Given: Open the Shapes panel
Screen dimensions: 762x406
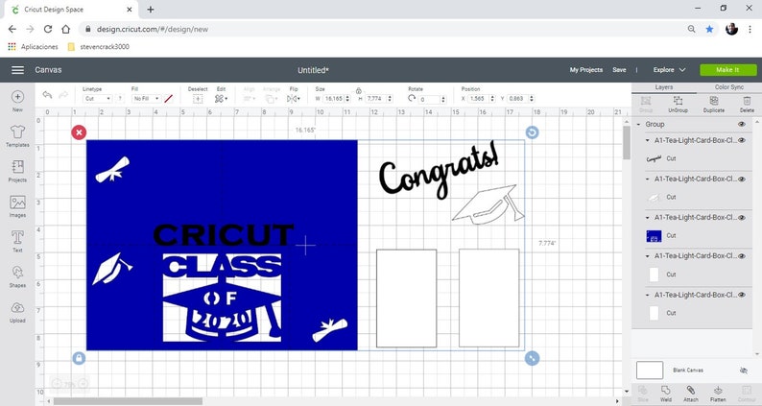Looking at the screenshot, I should pyautogui.click(x=17, y=276).
